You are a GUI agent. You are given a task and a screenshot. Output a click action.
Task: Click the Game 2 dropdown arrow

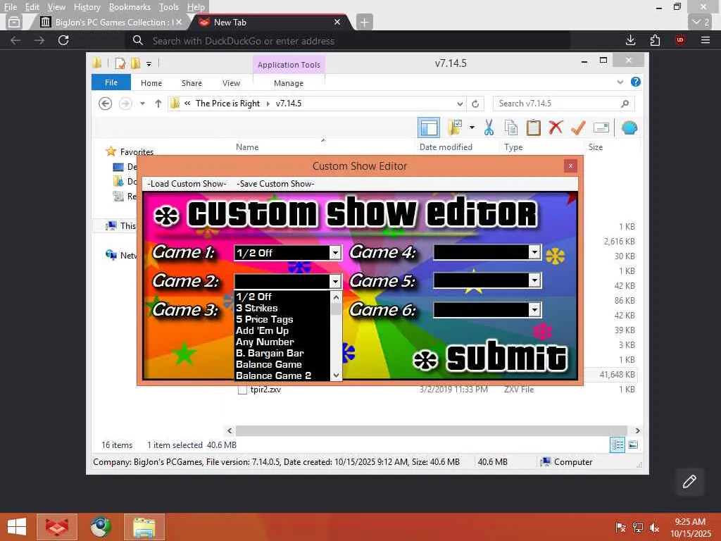coord(335,281)
